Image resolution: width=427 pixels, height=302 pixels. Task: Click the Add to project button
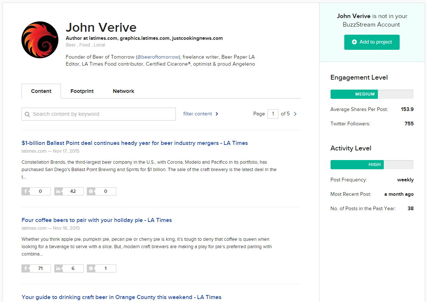coord(372,42)
